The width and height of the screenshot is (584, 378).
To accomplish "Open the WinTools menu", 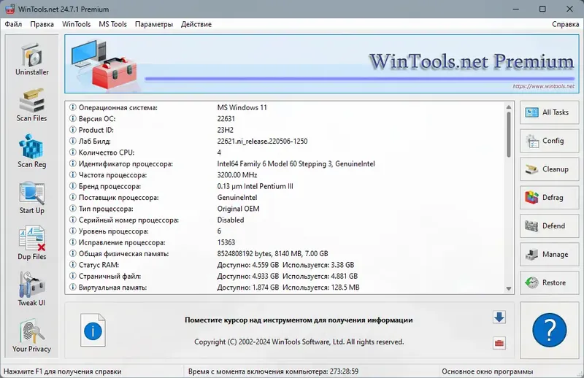I will (x=76, y=24).
